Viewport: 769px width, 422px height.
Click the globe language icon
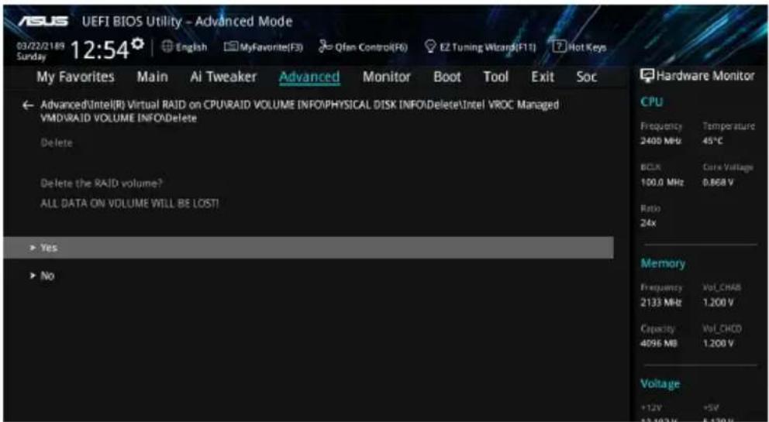[x=167, y=47]
